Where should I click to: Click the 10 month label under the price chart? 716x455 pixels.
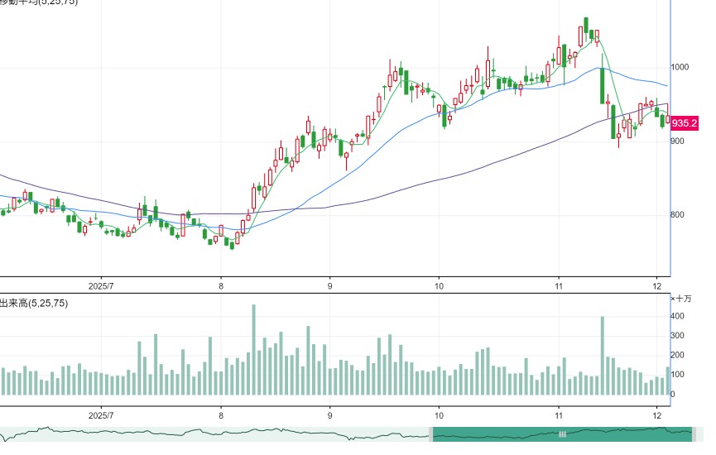[x=439, y=286]
